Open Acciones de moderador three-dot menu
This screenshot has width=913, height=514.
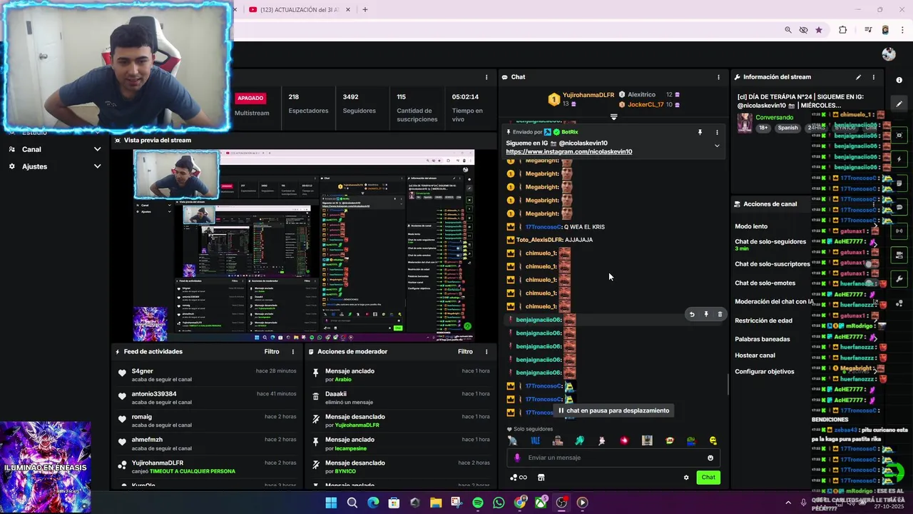(x=486, y=351)
